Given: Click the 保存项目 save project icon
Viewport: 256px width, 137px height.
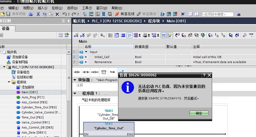Looking at the screenshot, I should click(8, 14).
